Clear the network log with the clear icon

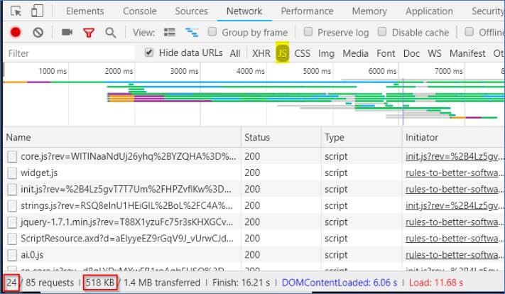[x=38, y=33]
